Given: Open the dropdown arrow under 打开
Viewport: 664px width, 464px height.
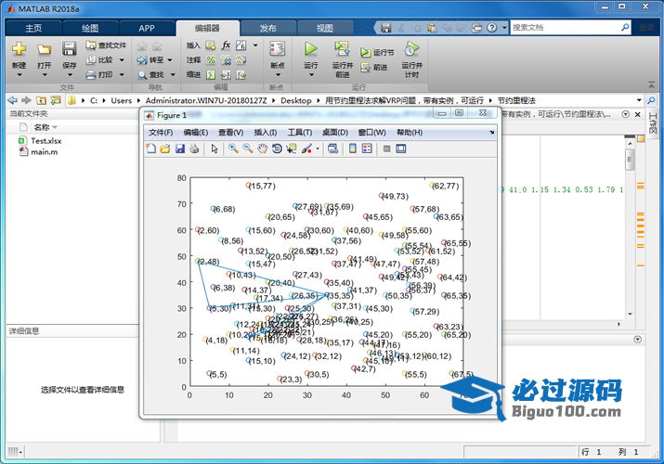Looking at the screenshot, I should pos(45,75).
